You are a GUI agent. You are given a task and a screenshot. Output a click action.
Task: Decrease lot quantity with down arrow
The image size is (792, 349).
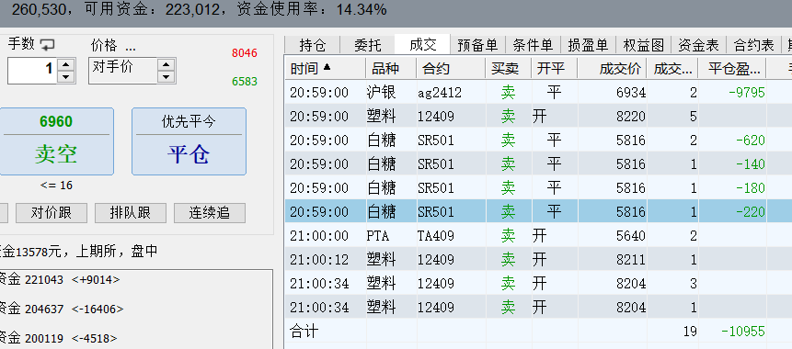click(65, 76)
